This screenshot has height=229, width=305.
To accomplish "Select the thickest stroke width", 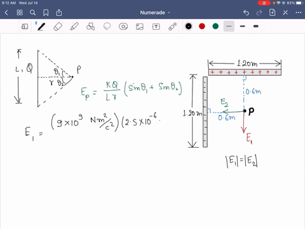I will [x=256, y=26].
